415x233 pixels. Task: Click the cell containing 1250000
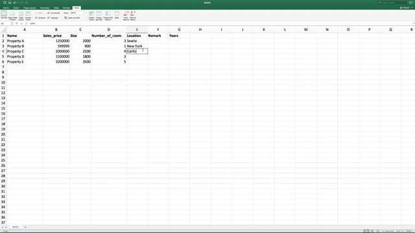tap(56, 41)
